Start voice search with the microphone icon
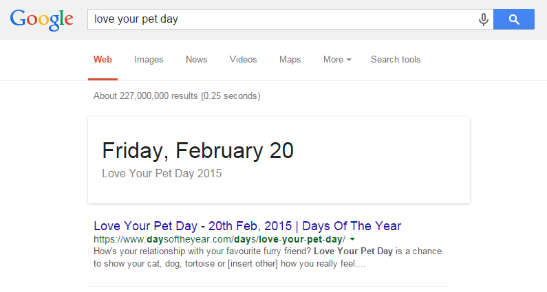Viewport: 547px width, 292px height. 484,19
